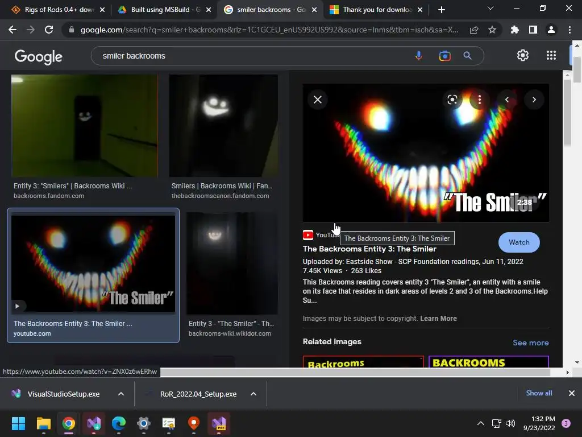This screenshot has width=582, height=437.
Task: Open purple BACKROOMS related image
Action: (x=488, y=361)
